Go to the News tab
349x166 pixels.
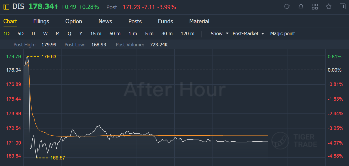click(105, 21)
